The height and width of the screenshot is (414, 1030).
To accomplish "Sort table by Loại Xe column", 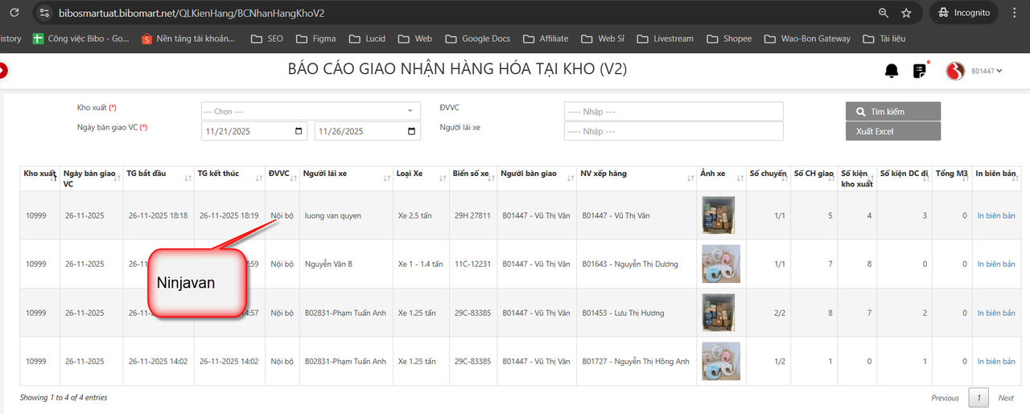I will click(x=421, y=178).
